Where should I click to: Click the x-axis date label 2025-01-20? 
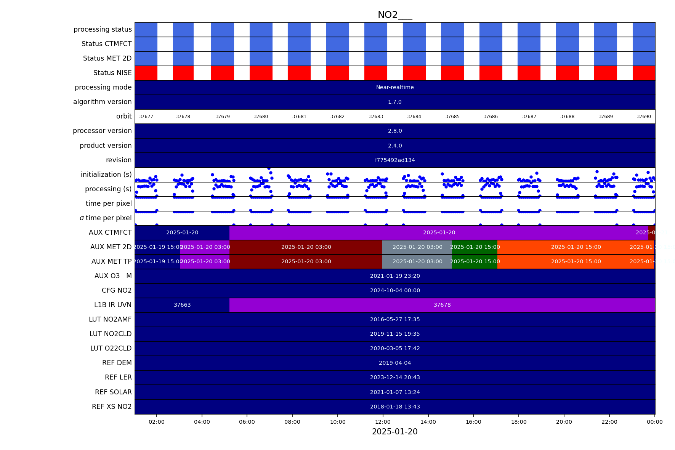click(394, 432)
